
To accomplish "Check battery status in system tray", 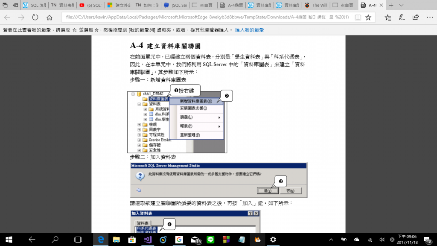I will click(344, 240).
